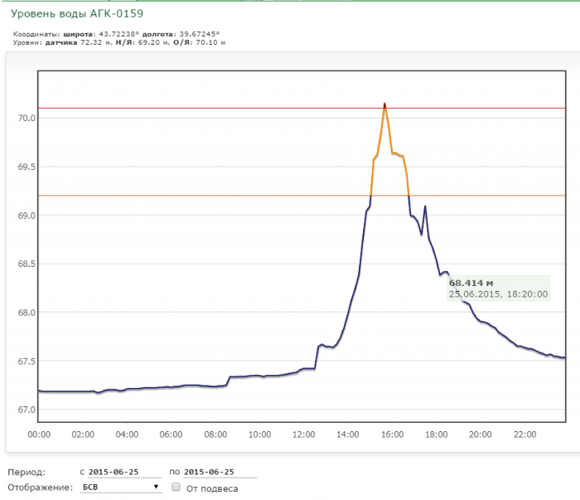Click the 70.0 level axis label

coord(27,118)
